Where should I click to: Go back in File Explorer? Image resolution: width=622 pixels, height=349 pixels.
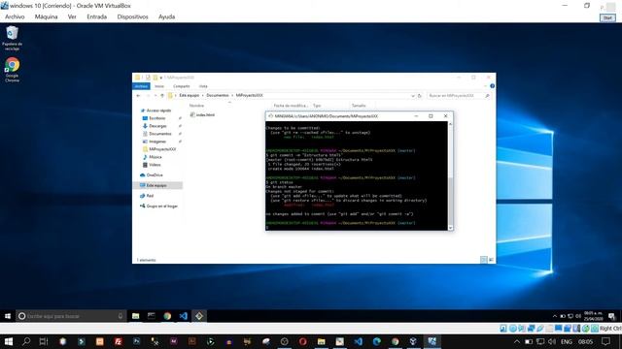tap(138, 95)
